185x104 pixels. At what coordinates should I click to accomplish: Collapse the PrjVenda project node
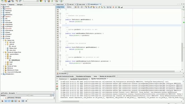pyautogui.click(x=1, y=38)
